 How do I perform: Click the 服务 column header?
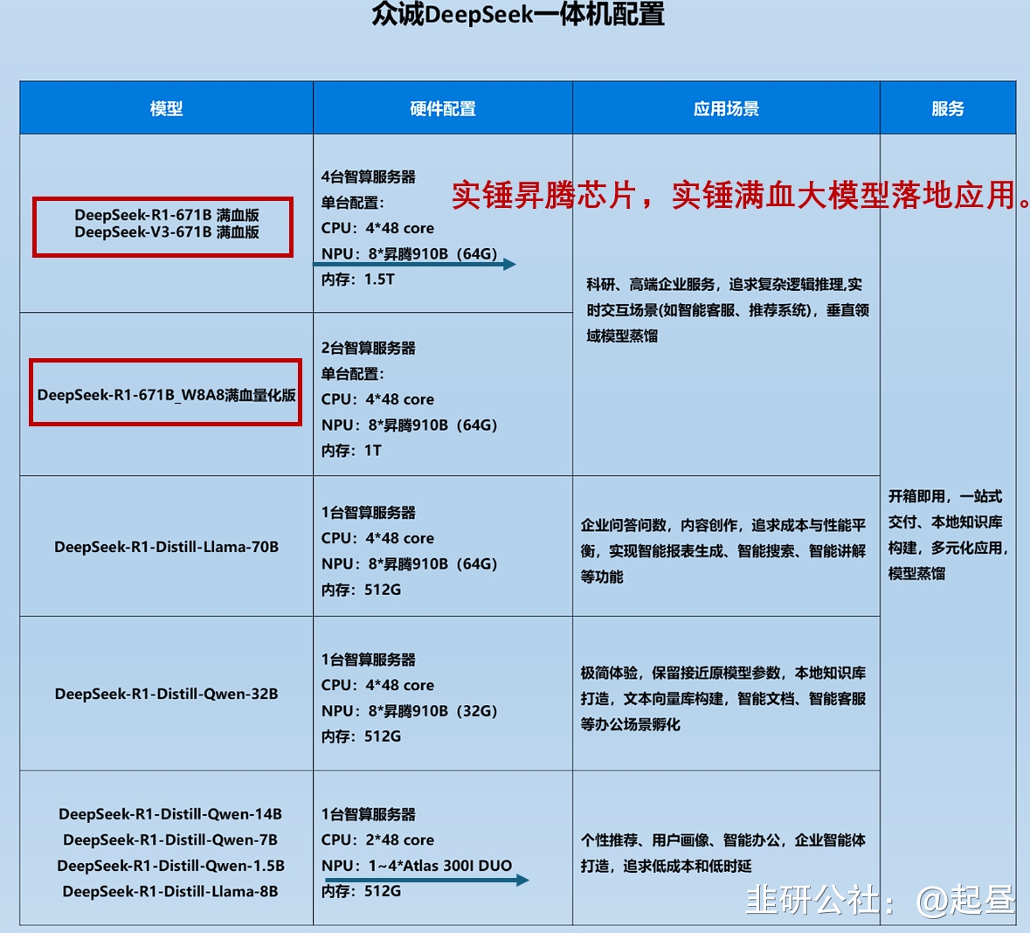(948, 108)
